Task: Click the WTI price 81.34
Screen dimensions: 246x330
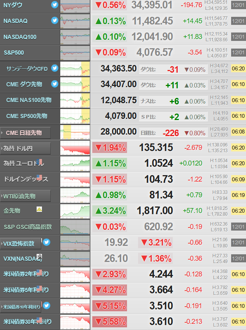Action: coord(161,195)
